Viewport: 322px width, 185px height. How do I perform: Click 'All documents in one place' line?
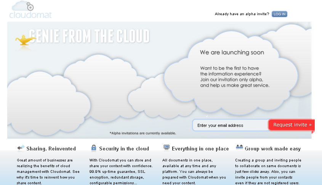(x=187, y=160)
